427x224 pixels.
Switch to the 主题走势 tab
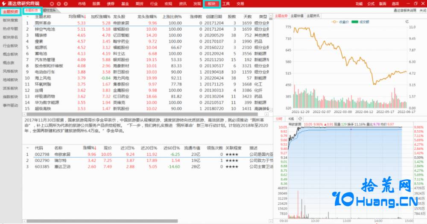point(281,16)
